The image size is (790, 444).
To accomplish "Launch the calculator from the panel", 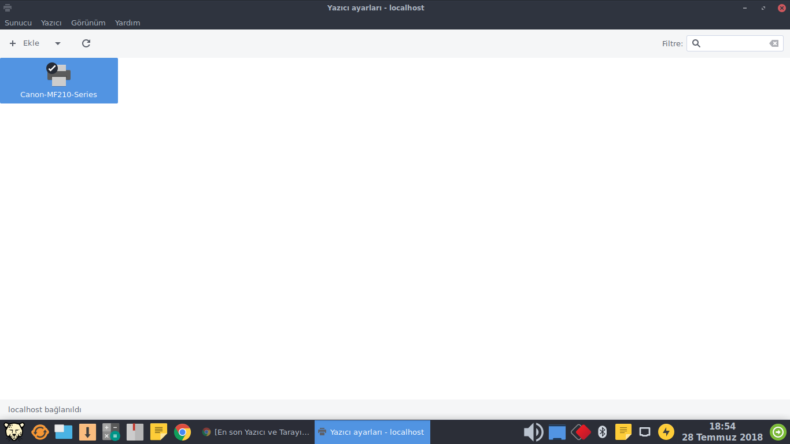I will pos(111,432).
